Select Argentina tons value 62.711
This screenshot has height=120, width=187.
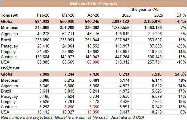tap(68, 34)
